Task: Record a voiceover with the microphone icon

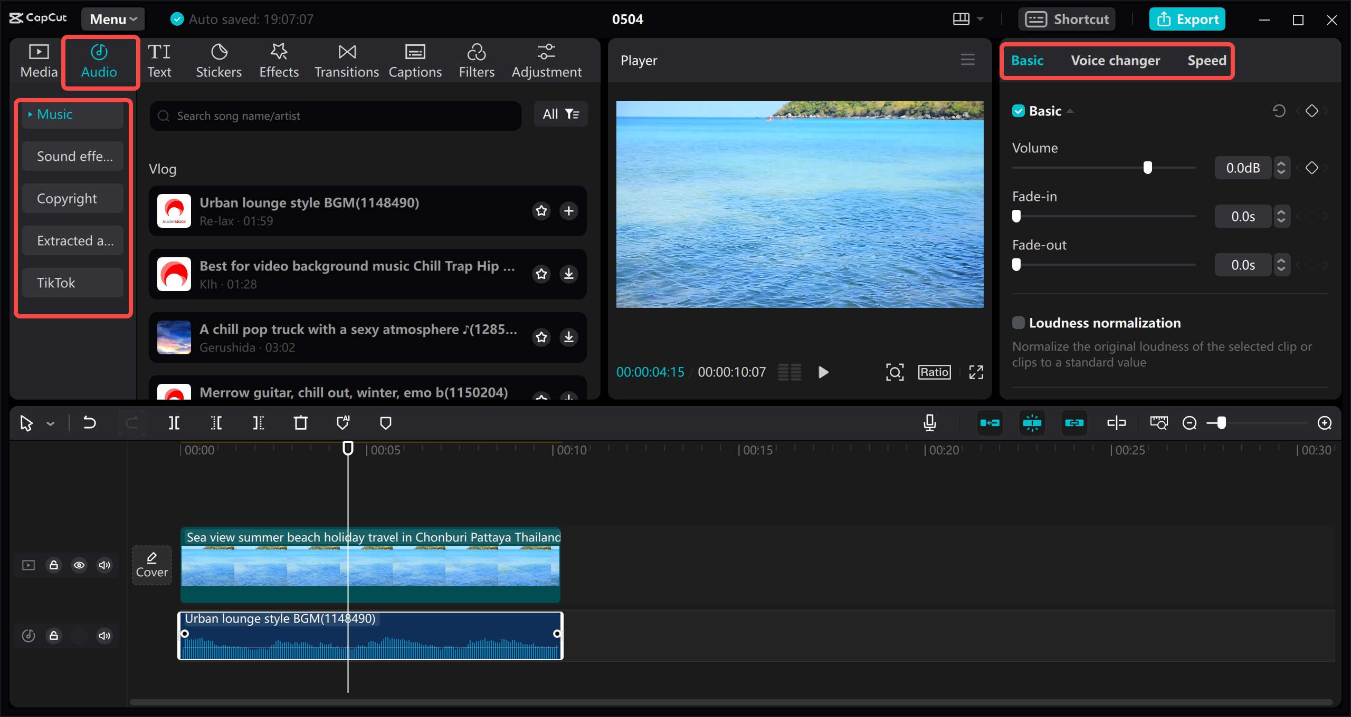Action: [x=929, y=422]
